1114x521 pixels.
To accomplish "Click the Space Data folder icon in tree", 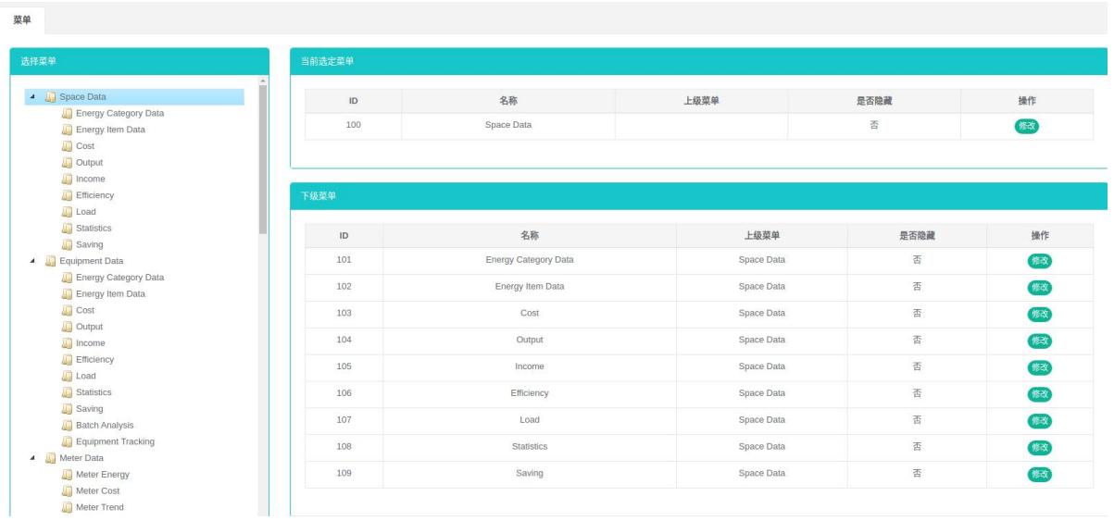I will (x=50, y=97).
